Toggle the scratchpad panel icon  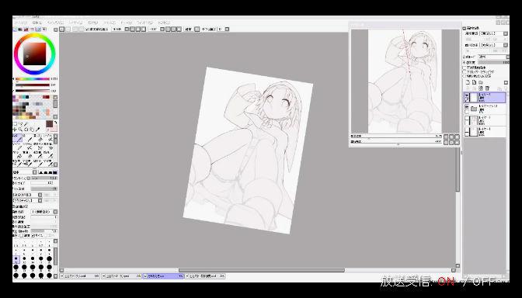(x=43, y=29)
